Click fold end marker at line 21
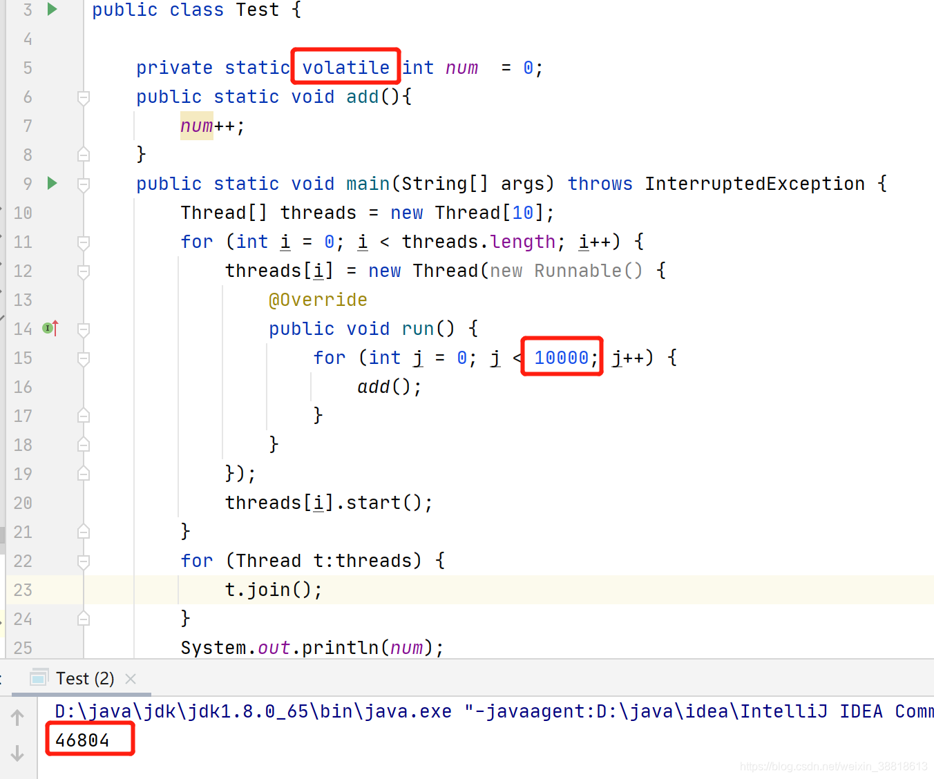The image size is (934, 779). 84,532
